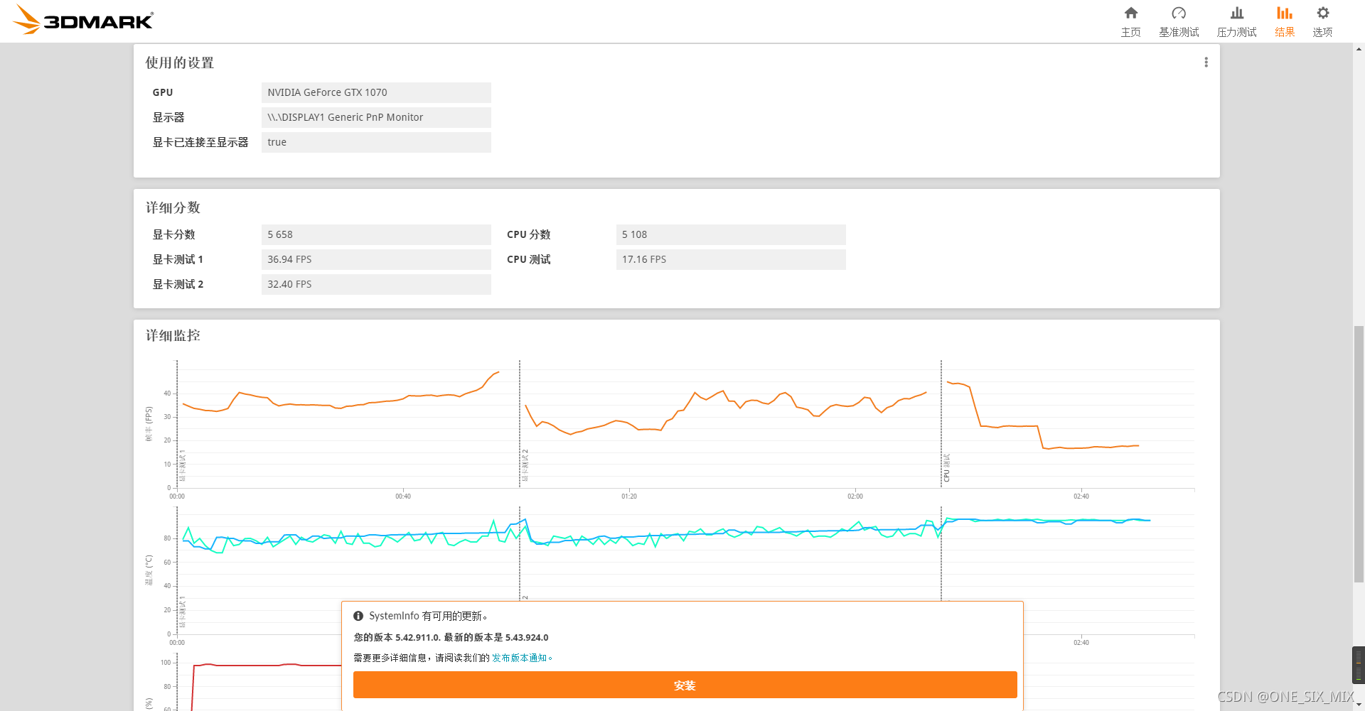This screenshot has width=1365, height=711.
Task: Open the 选项 options gear icon
Action: pyautogui.click(x=1322, y=13)
